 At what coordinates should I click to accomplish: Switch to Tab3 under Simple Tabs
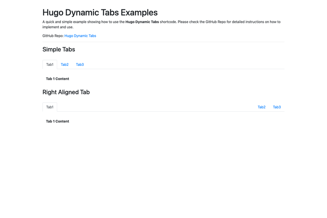(x=80, y=65)
